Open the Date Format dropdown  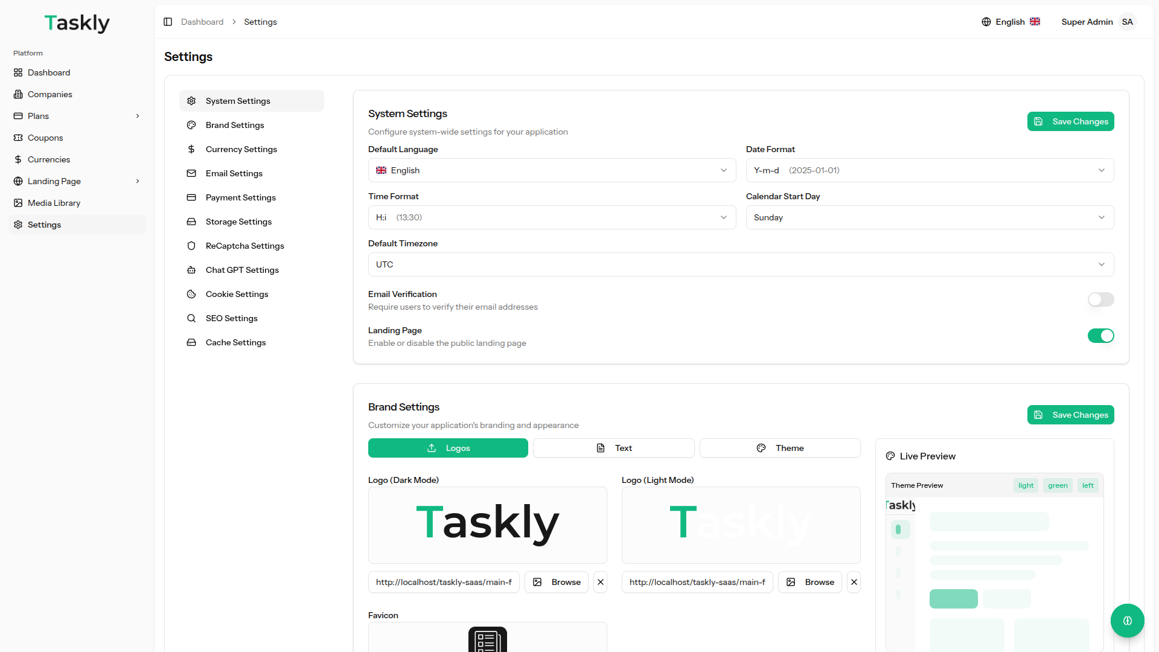pos(930,170)
